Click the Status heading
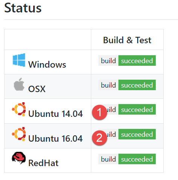Viewport: 178px width, 180px height. [x=23, y=8]
